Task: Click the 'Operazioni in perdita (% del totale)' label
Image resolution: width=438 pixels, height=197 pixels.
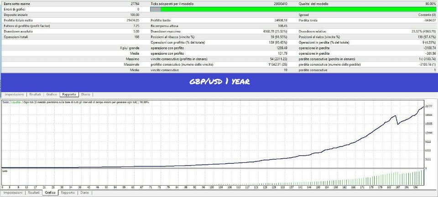Action: point(324,42)
